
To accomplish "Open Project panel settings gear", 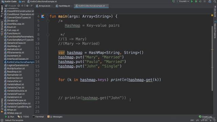I will [27, 6].
